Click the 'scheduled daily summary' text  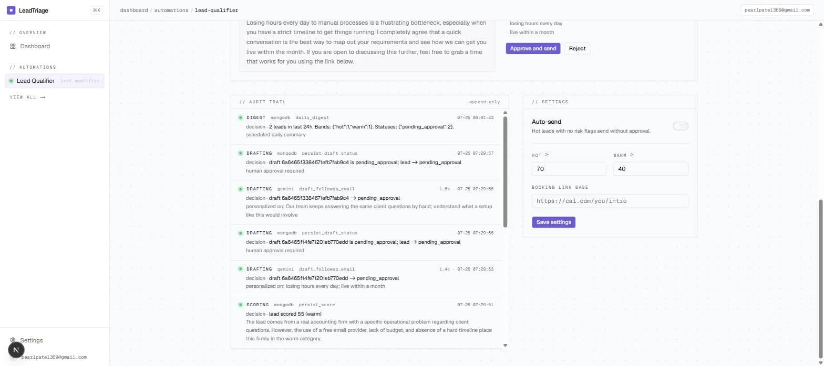275,135
